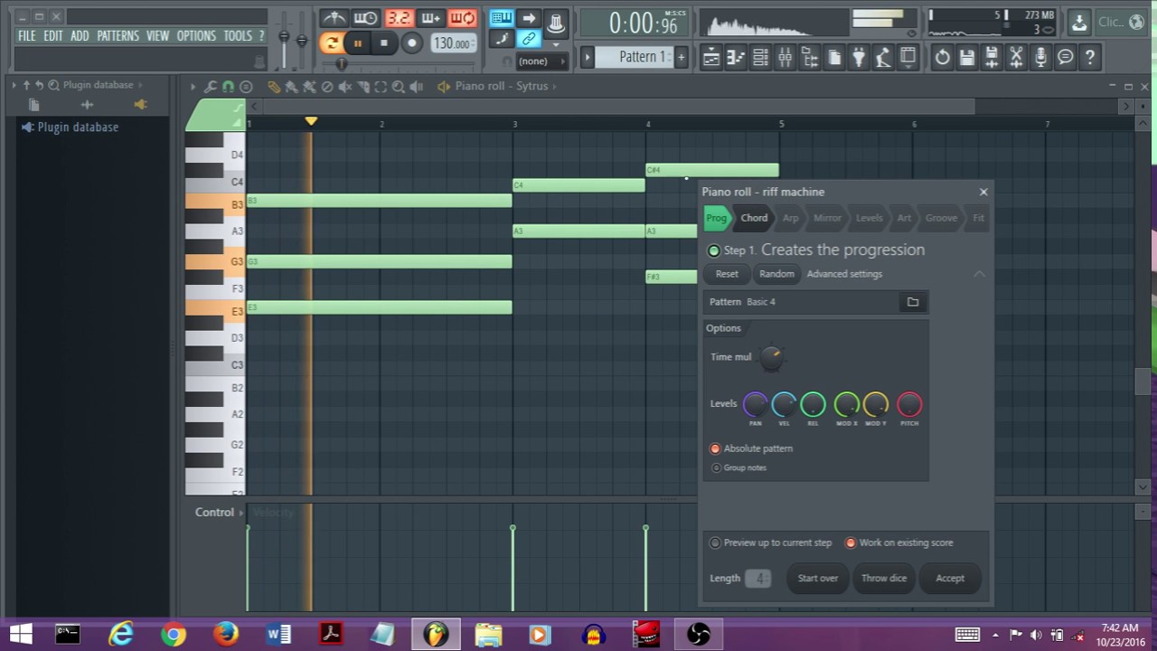Open the channel rack icon
This screenshot has width=1157, height=651.
760,57
